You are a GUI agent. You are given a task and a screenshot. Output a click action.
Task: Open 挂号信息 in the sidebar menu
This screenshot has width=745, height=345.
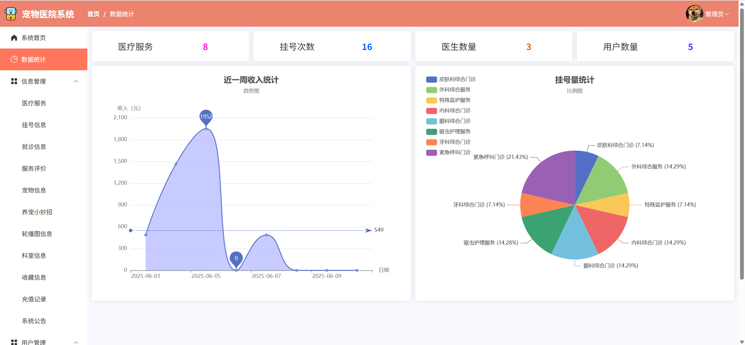tap(34, 125)
